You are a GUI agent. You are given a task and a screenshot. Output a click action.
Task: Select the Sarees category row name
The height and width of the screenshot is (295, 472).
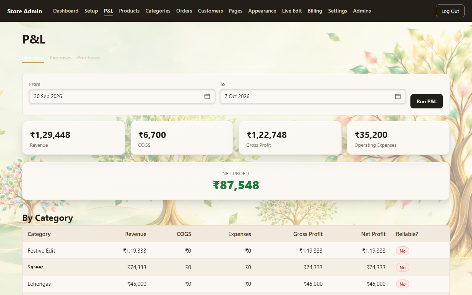click(x=35, y=267)
